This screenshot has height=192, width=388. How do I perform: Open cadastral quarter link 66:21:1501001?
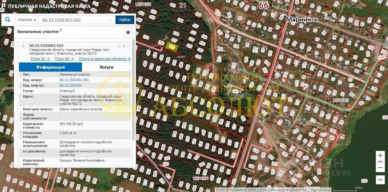tap(71, 85)
